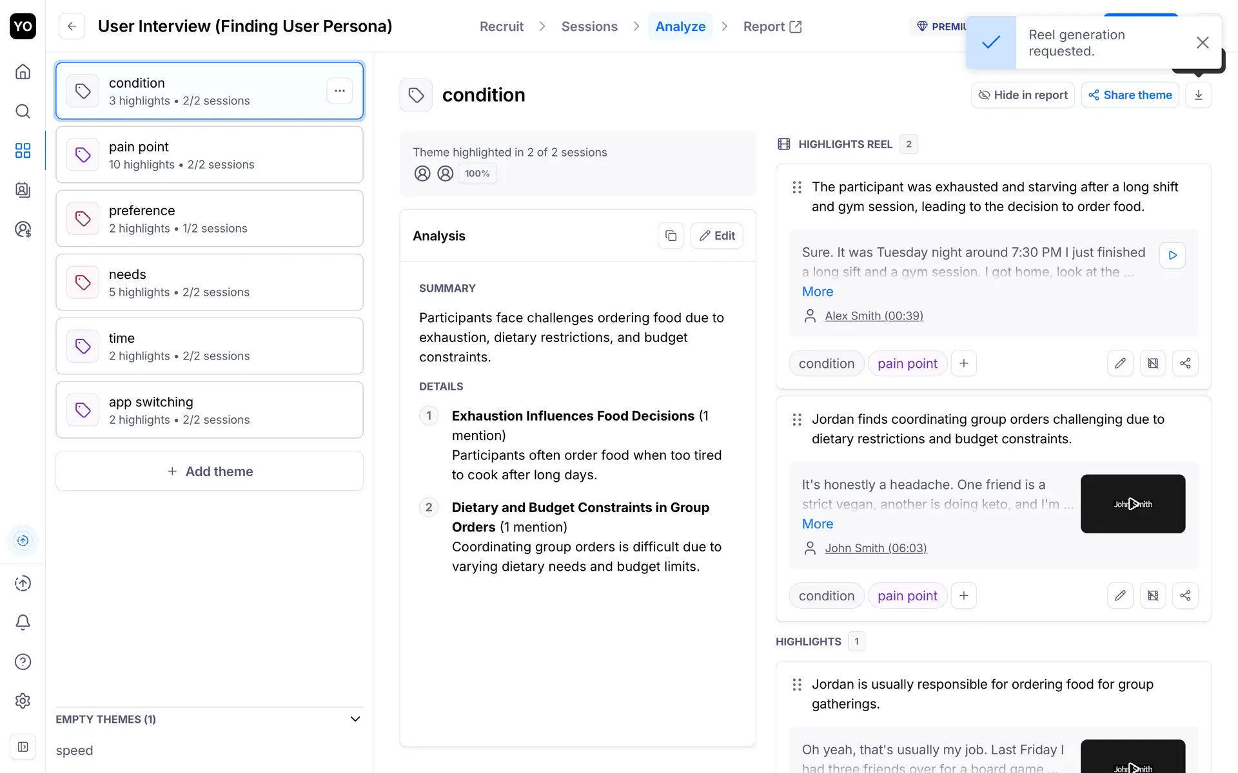Play John Smith video thumbnail

pyautogui.click(x=1132, y=504)
